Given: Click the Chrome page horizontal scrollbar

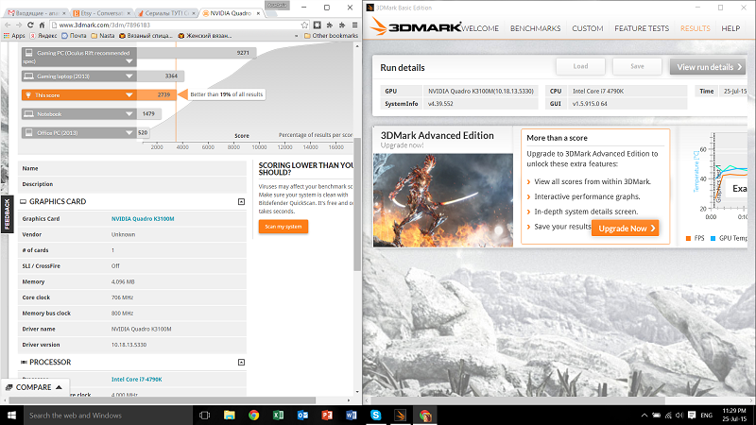Looking at the screenshot, I should [163, 399].
